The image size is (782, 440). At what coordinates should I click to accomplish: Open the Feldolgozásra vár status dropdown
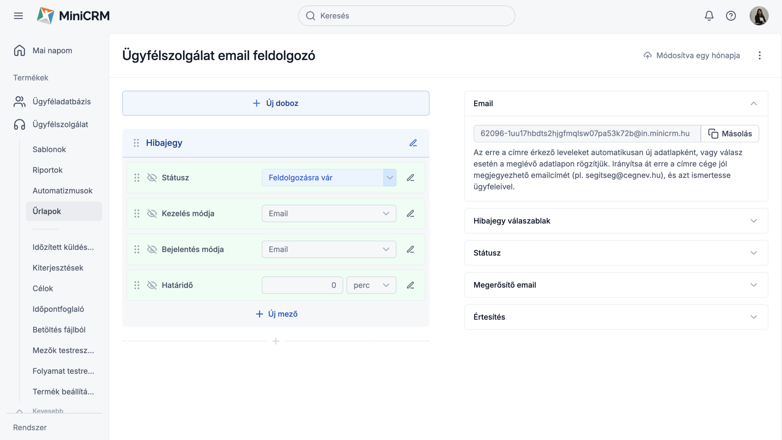[x=329, y=178]
